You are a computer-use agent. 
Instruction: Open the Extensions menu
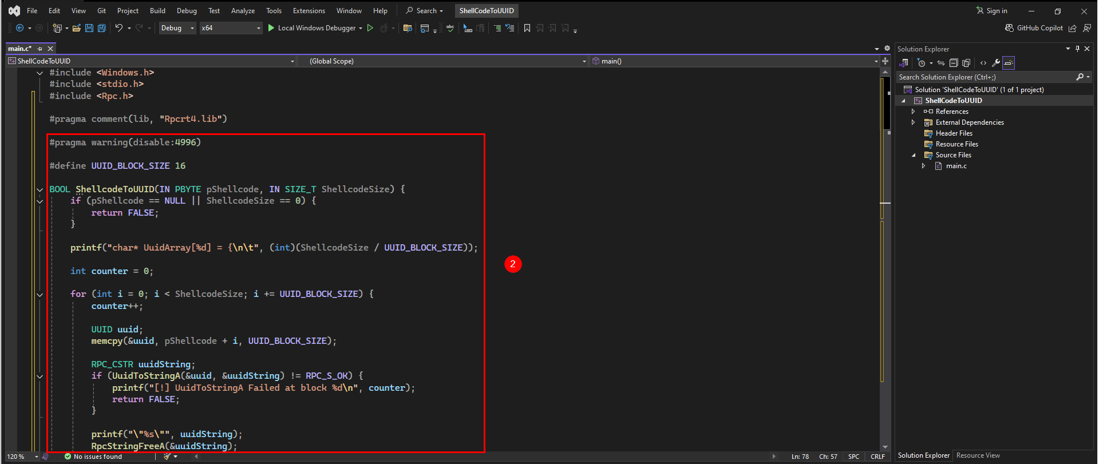309,11
